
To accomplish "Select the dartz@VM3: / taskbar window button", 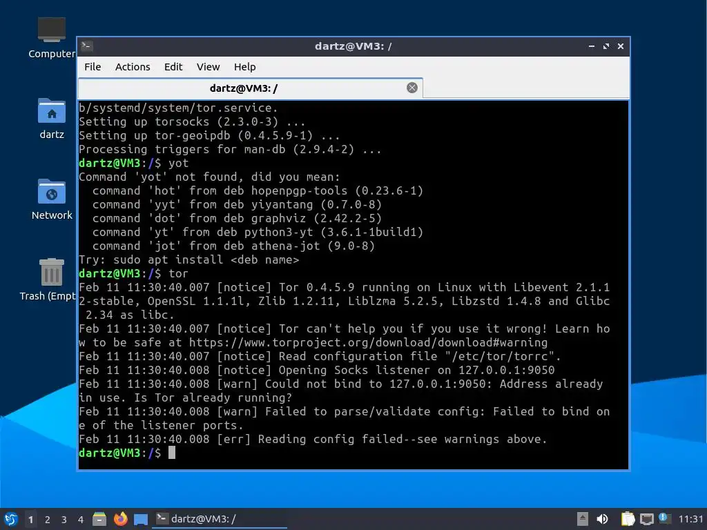I will (x=220, y=519).
